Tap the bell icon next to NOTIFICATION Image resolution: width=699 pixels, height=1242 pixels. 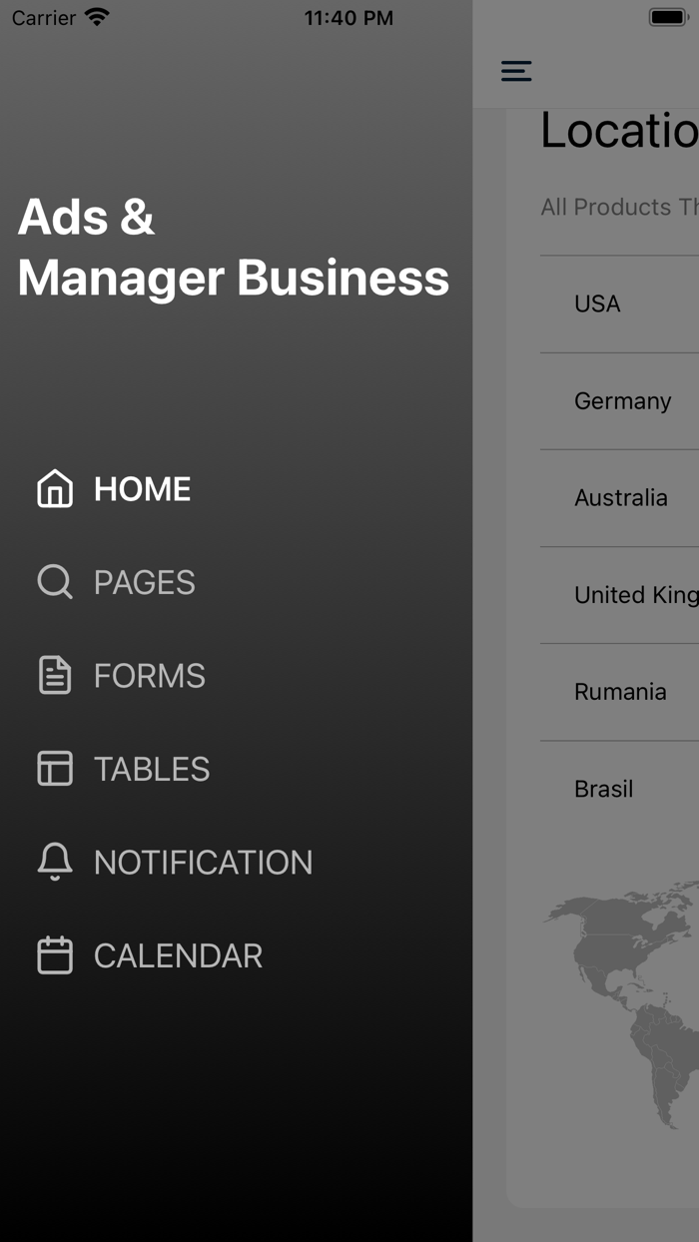pyautogui.click(x=54, y=862)
